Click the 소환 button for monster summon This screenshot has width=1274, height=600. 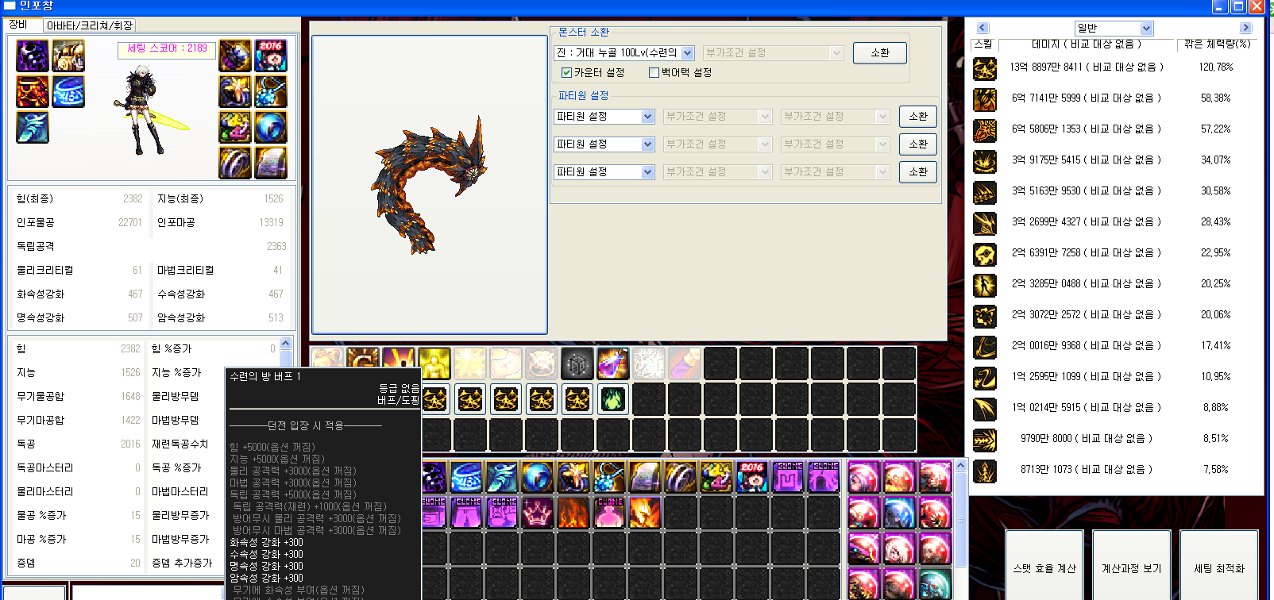tap(880, 53)
